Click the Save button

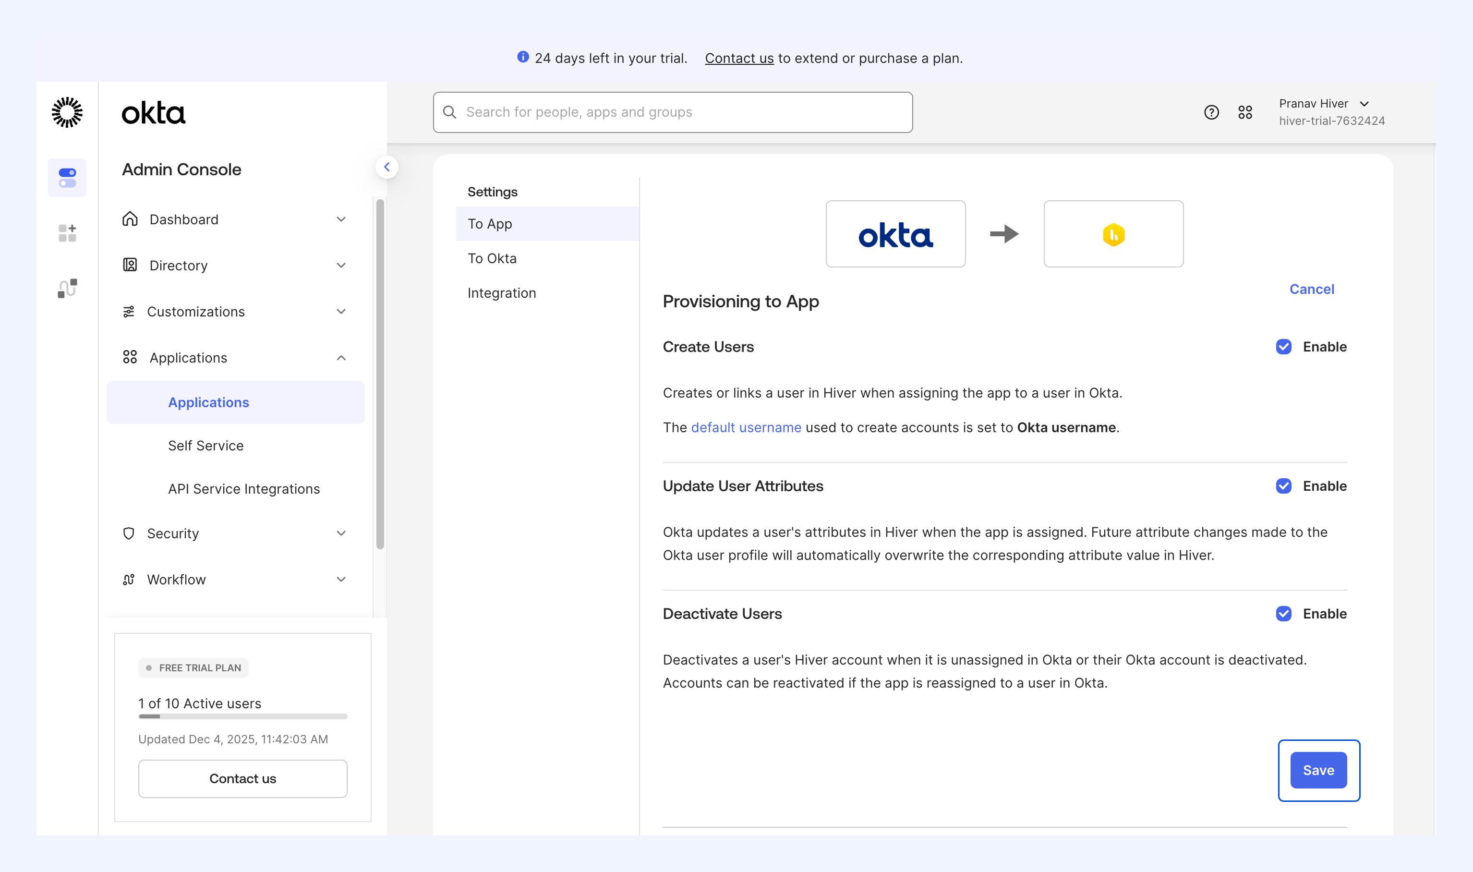(x=1318, y=770)
